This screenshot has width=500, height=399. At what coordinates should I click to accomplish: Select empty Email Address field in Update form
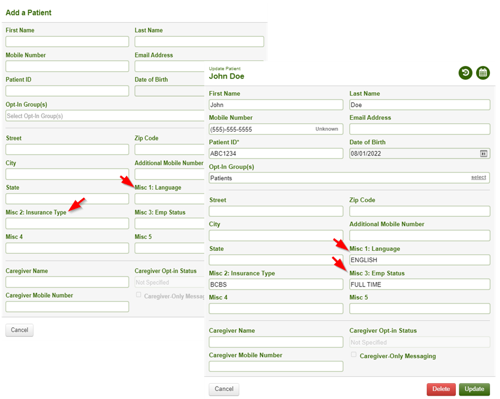pyautogui.click(x=420, y=129)
